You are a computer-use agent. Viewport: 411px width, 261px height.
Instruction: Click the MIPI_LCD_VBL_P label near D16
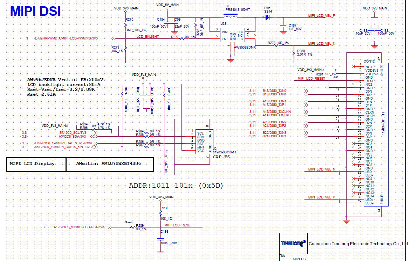coord(322,16)
